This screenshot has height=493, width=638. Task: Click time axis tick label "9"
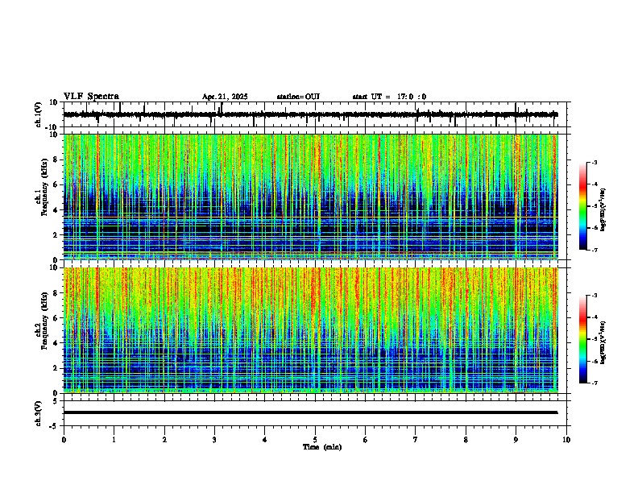(x=516, y=440)
